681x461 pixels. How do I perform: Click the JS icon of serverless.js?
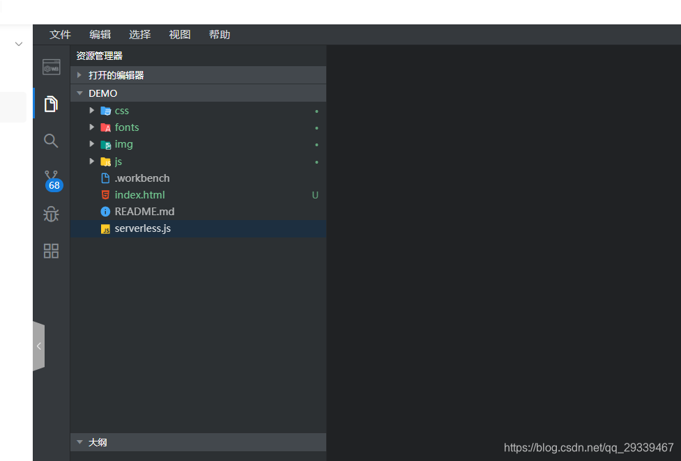(x=105, y=229)
